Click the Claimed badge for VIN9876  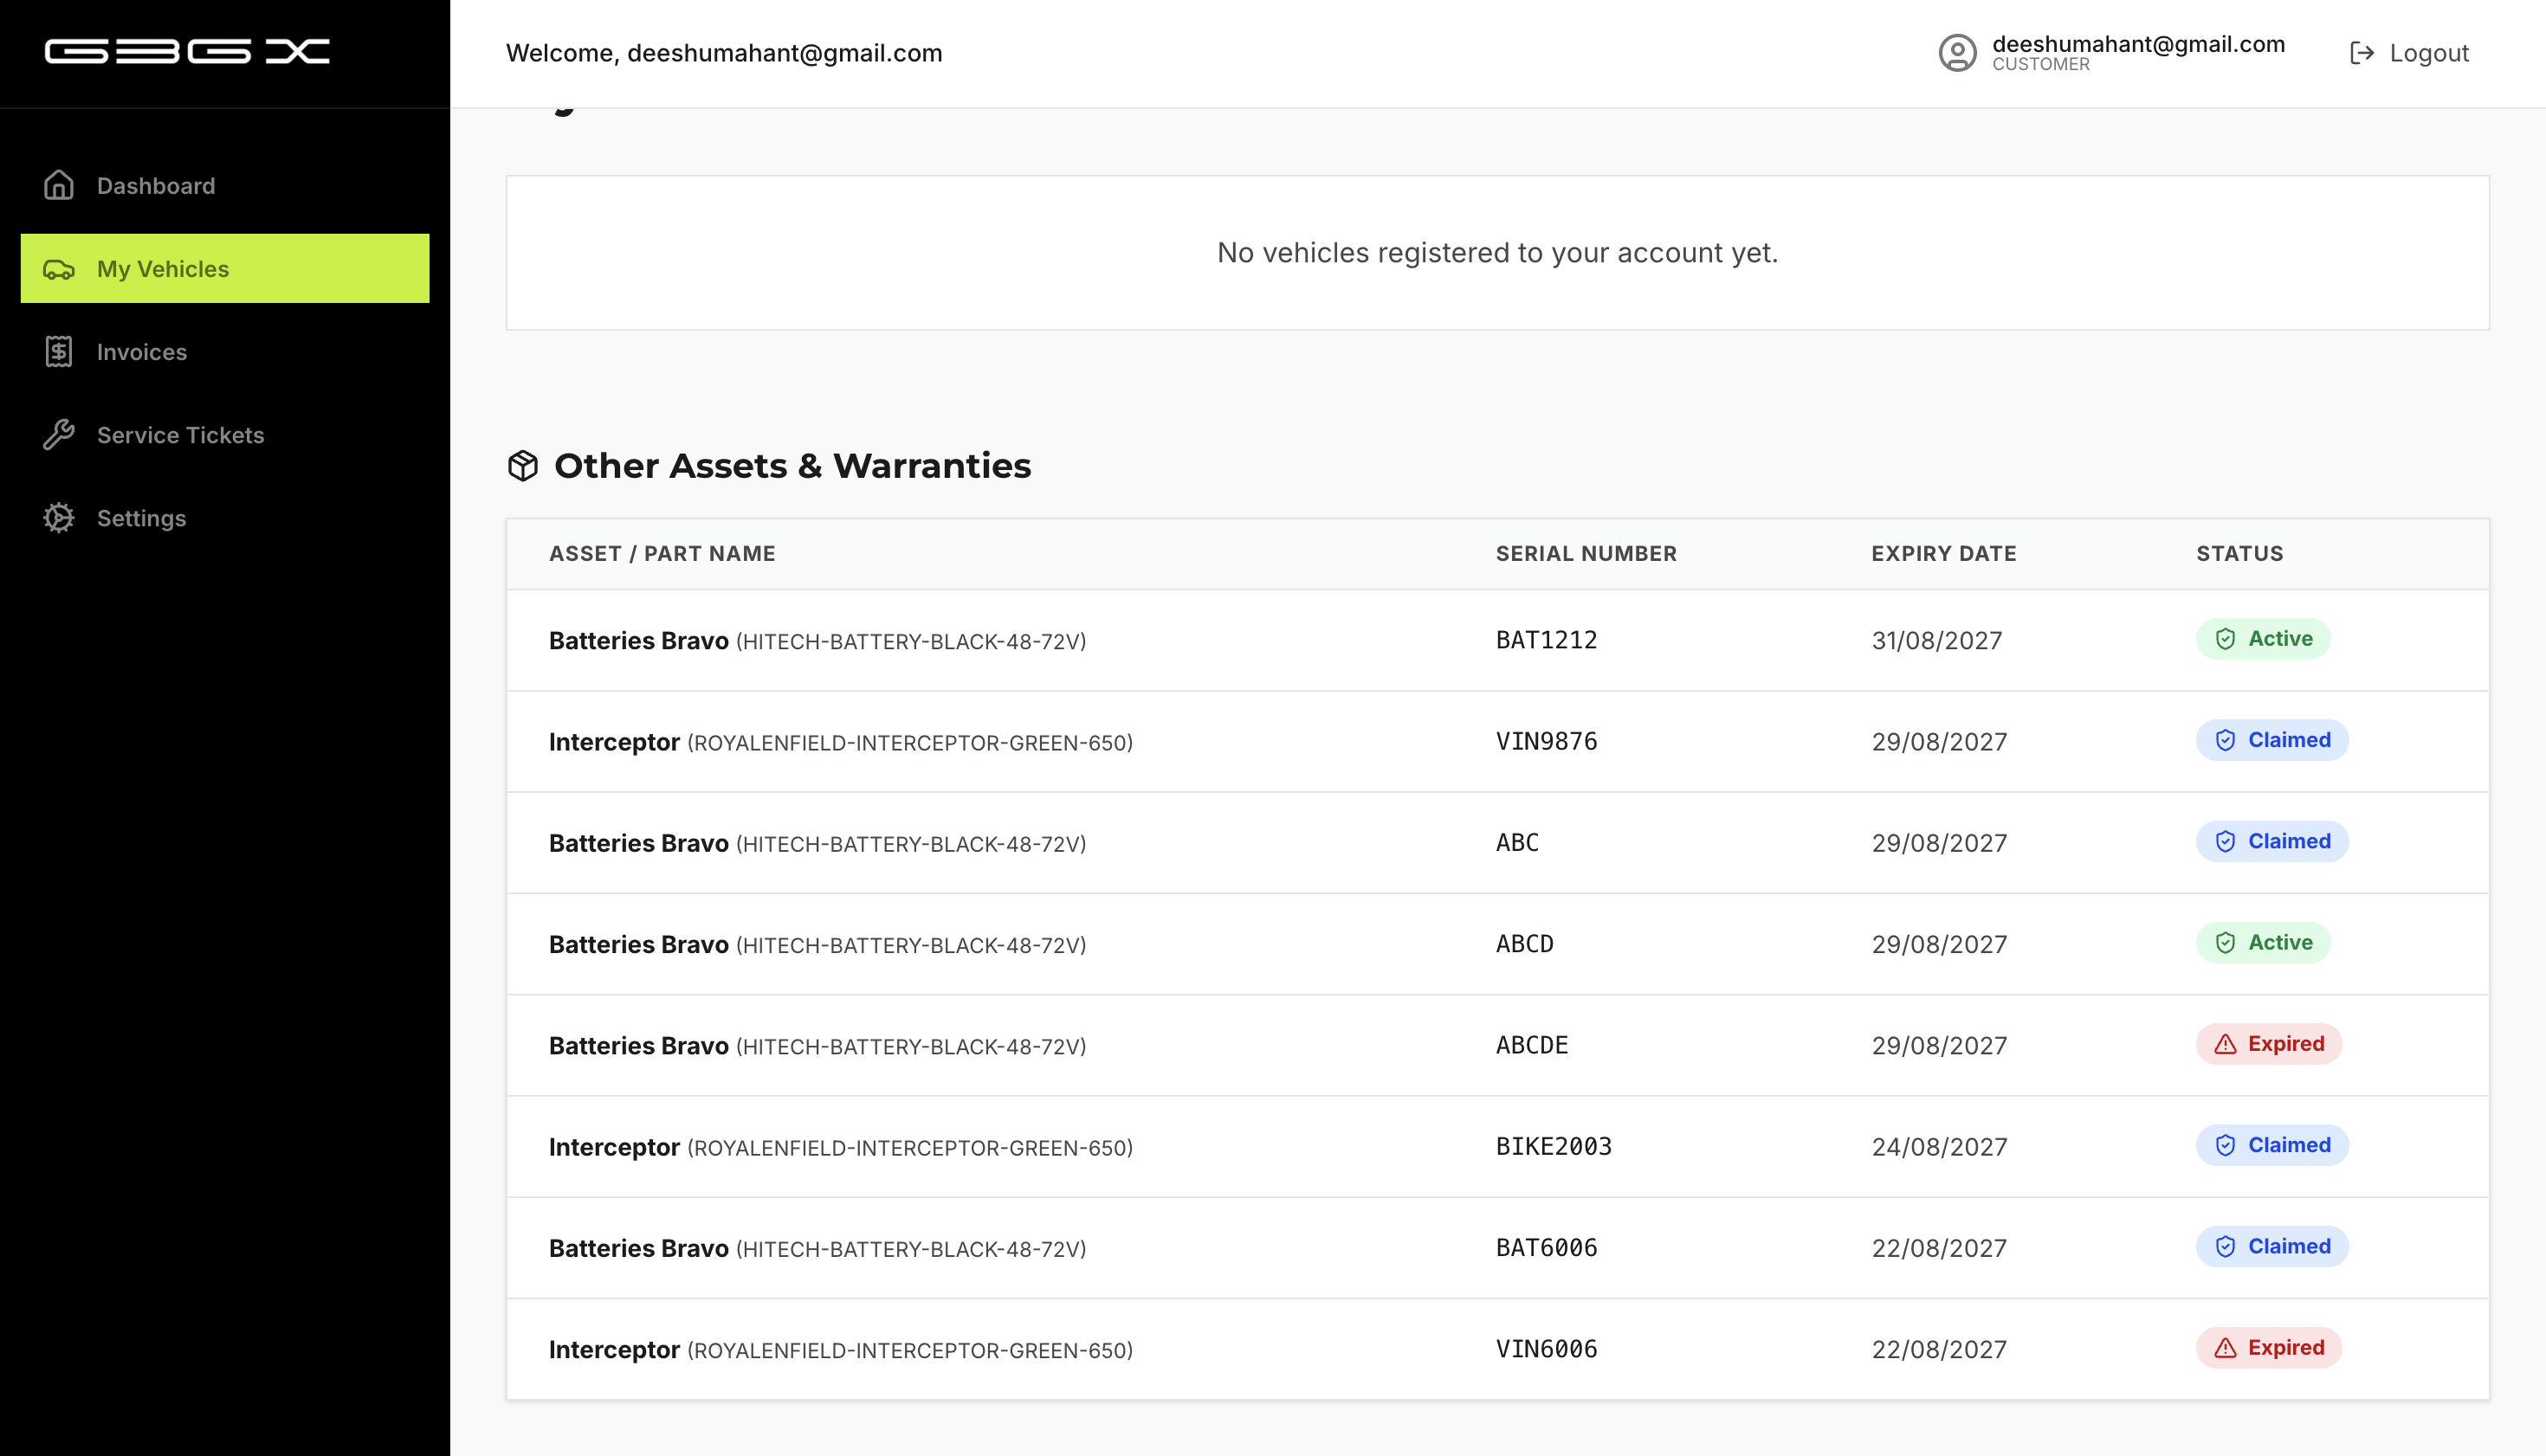tap(2271, 740)
